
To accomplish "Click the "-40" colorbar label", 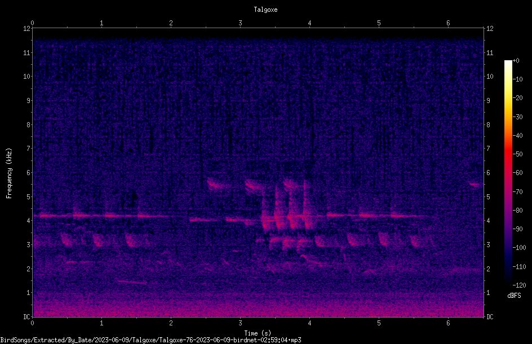I will (517, 136).
